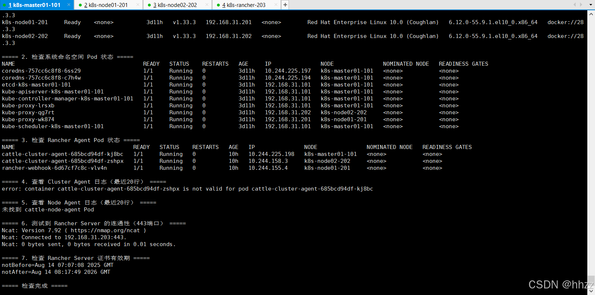Click cattle-cluster-agent-685bcd94df-zshpx in the pod list
Viewport: 595px width, 295px height.
pos(62,161)
